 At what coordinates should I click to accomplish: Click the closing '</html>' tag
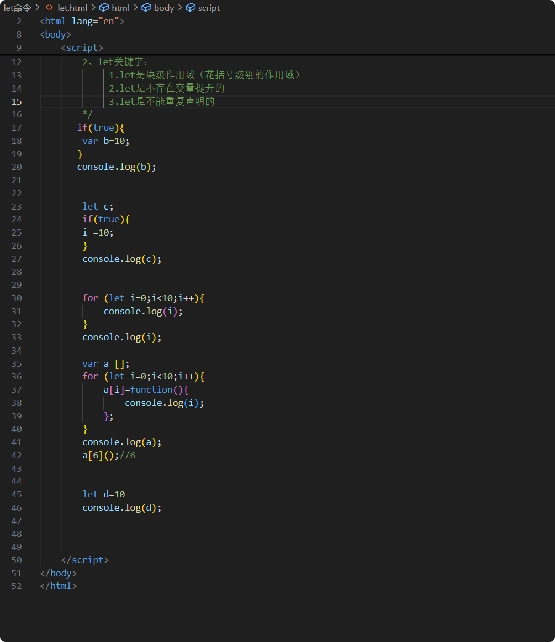tap(58, 586)
